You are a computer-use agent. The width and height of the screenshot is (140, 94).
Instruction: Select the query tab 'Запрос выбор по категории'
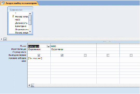tap(20, 3)
